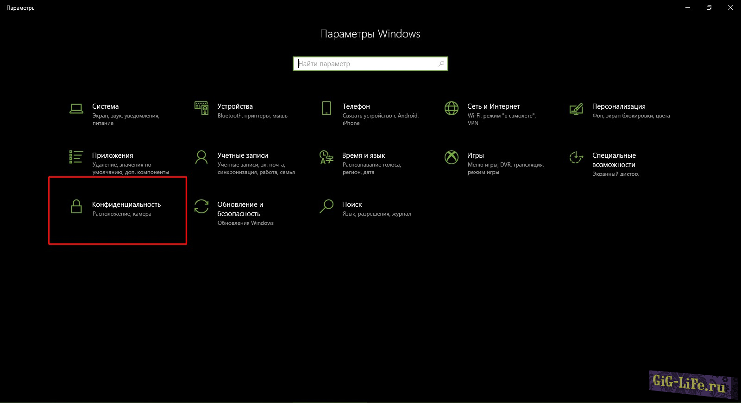Viewport: 741px width, 403px height.
Task: Click the Search magnifier category icon
Action: point(327,206)
